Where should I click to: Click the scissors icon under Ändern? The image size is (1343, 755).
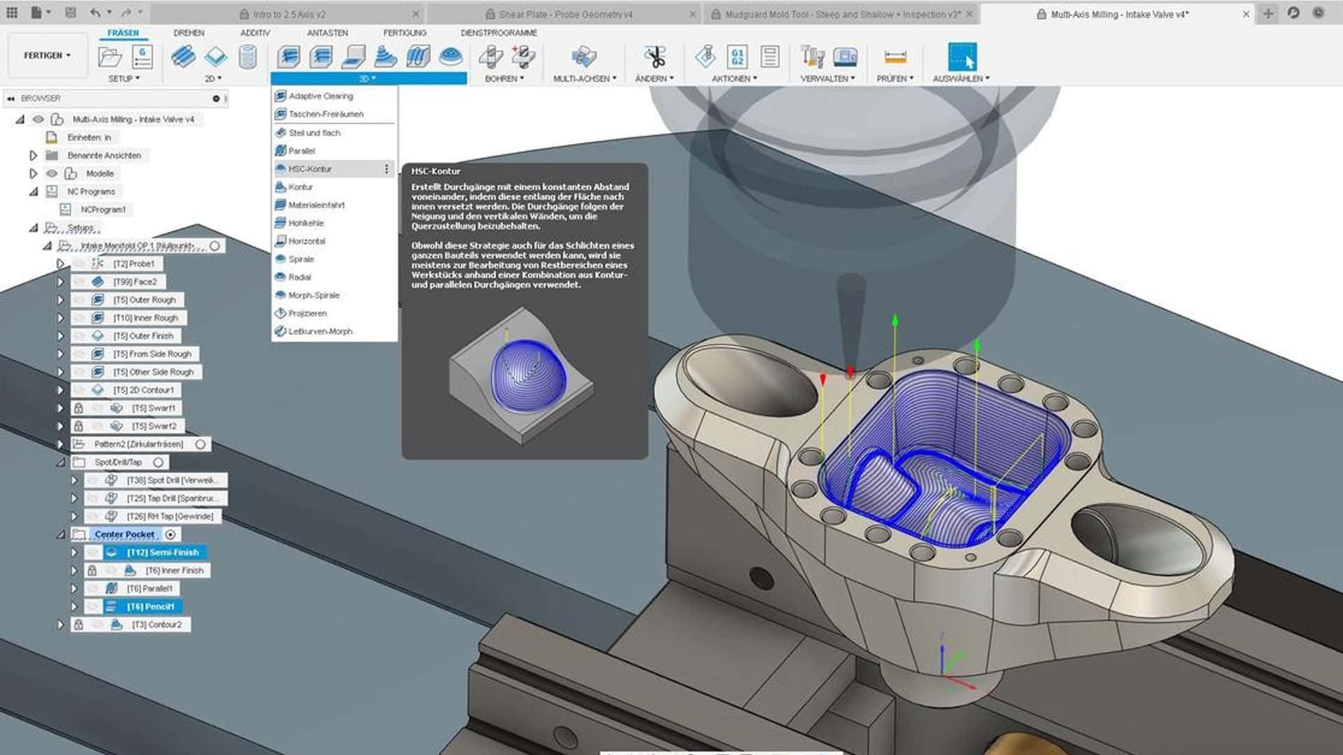tap(655, 57)
